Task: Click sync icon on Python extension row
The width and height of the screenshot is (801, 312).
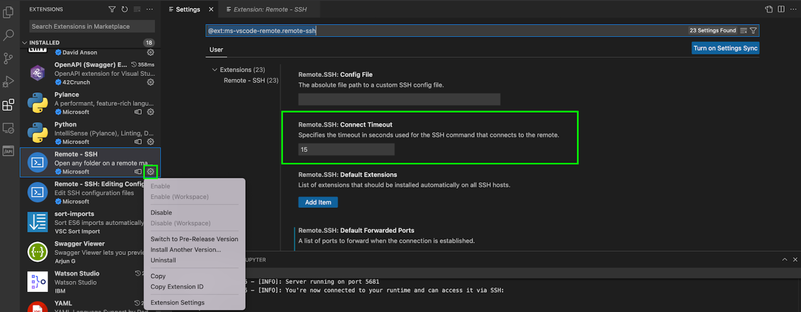Action: click(138, 142)
